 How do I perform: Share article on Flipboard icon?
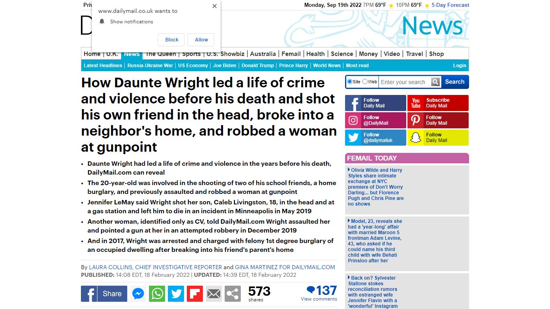point(195,294)
